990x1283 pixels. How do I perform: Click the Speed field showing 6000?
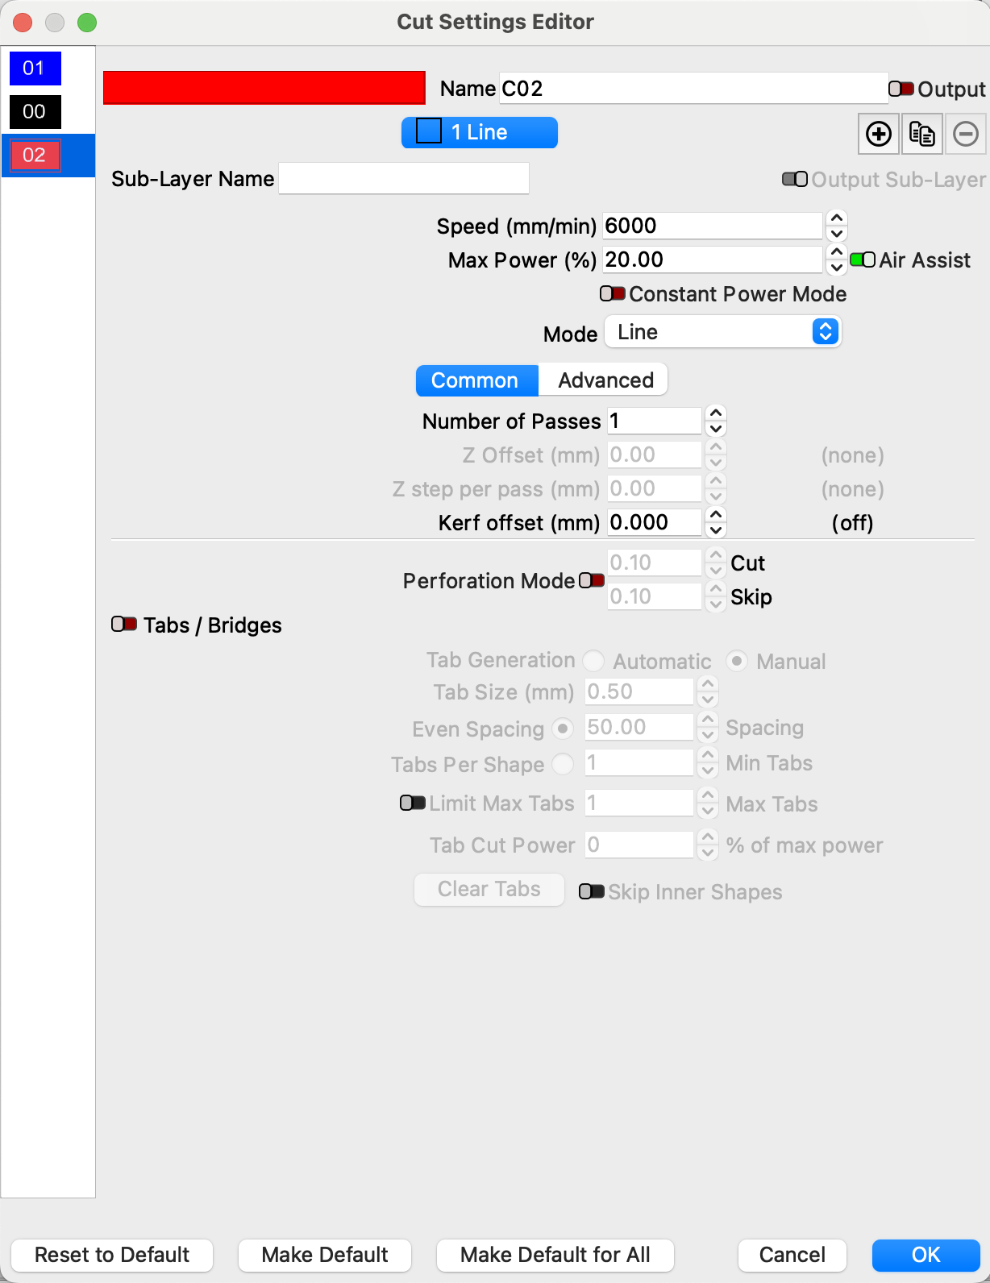(x=712, y=226)
